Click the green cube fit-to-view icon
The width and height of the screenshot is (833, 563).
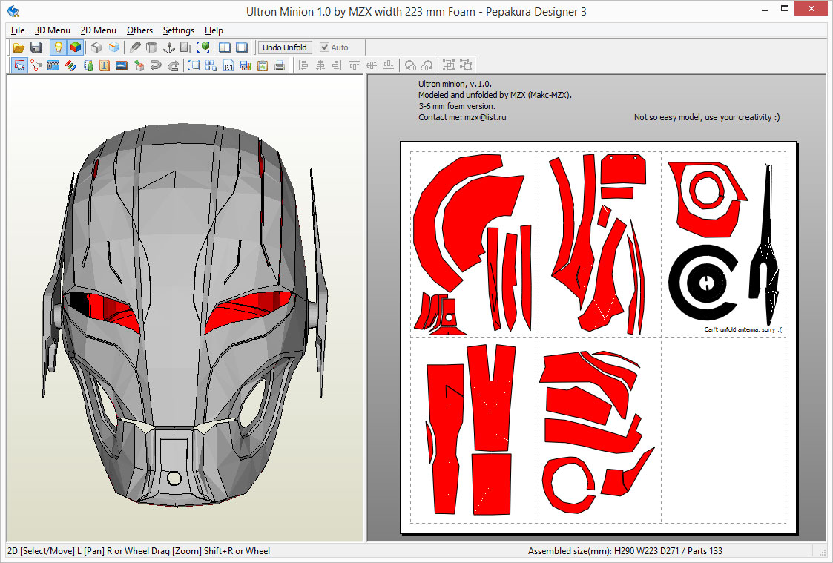(x=203, y=47)
